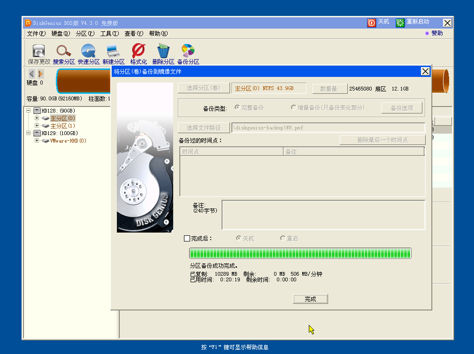
Task: Click the VMware-HHD(0) partition icon
Action: 46,141
